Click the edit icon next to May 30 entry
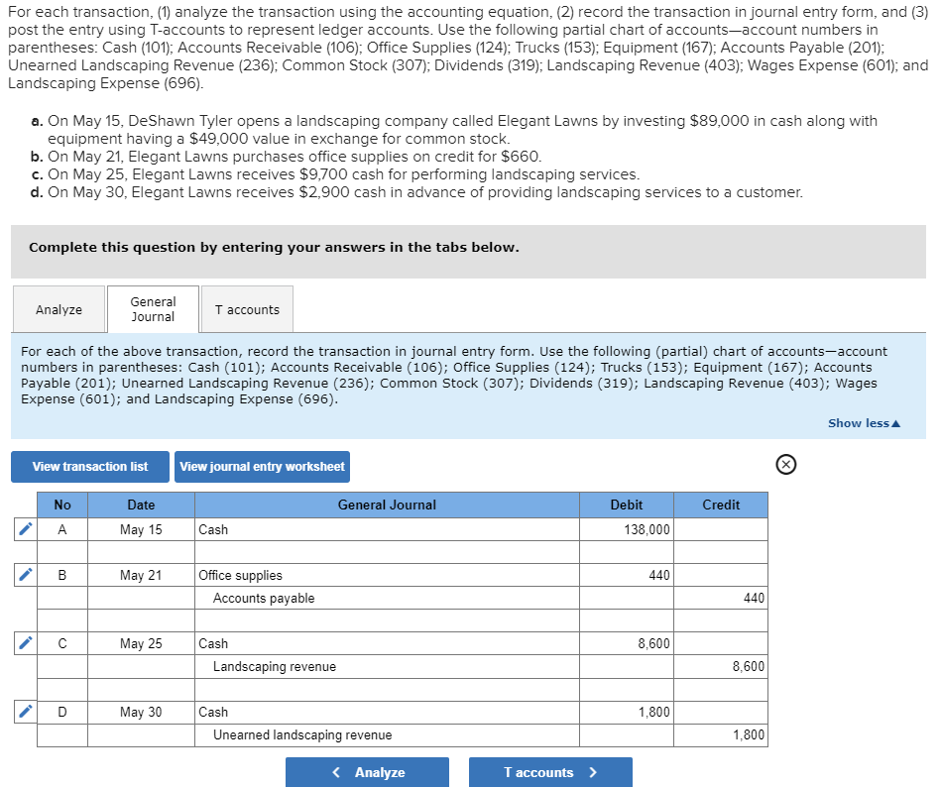Image resolution: width=941 pixels, height=787 pixels. (x=24, y=711)
